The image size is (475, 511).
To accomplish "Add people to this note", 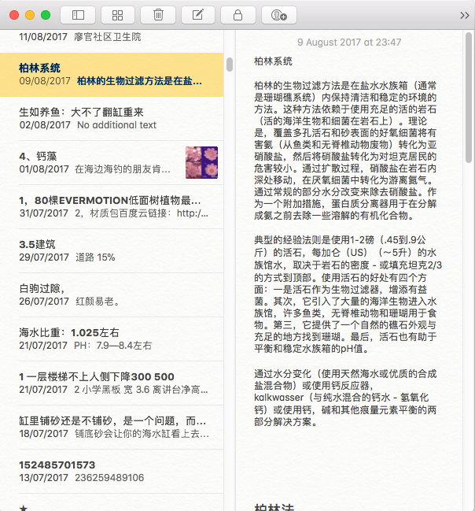I will click(x=278, y=14).
